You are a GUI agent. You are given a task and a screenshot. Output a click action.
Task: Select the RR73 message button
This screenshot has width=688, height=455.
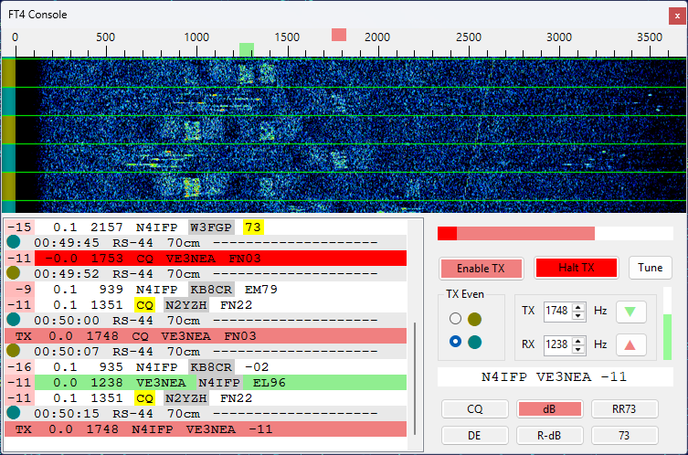pos(624,408)
